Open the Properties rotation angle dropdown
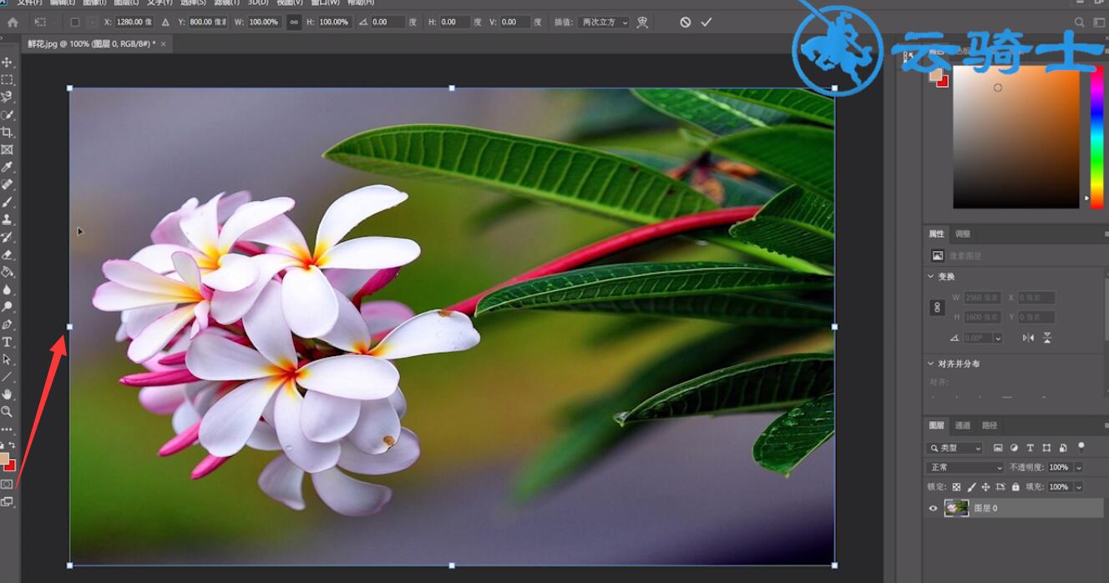The image size is (1109, 583). [998, 338]
